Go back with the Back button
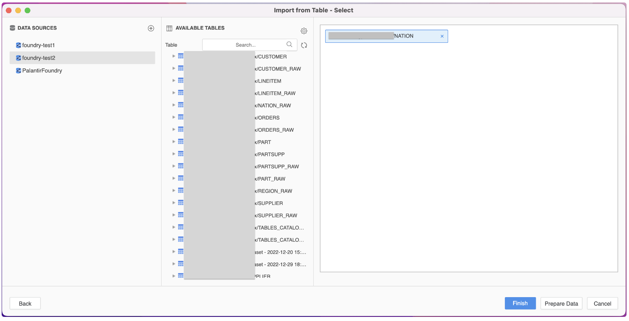This screenshot has height=321, width=629. [25, 303]
